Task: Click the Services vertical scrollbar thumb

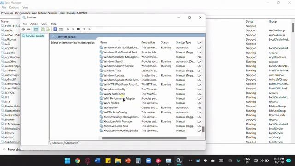Action: [203, 129]
